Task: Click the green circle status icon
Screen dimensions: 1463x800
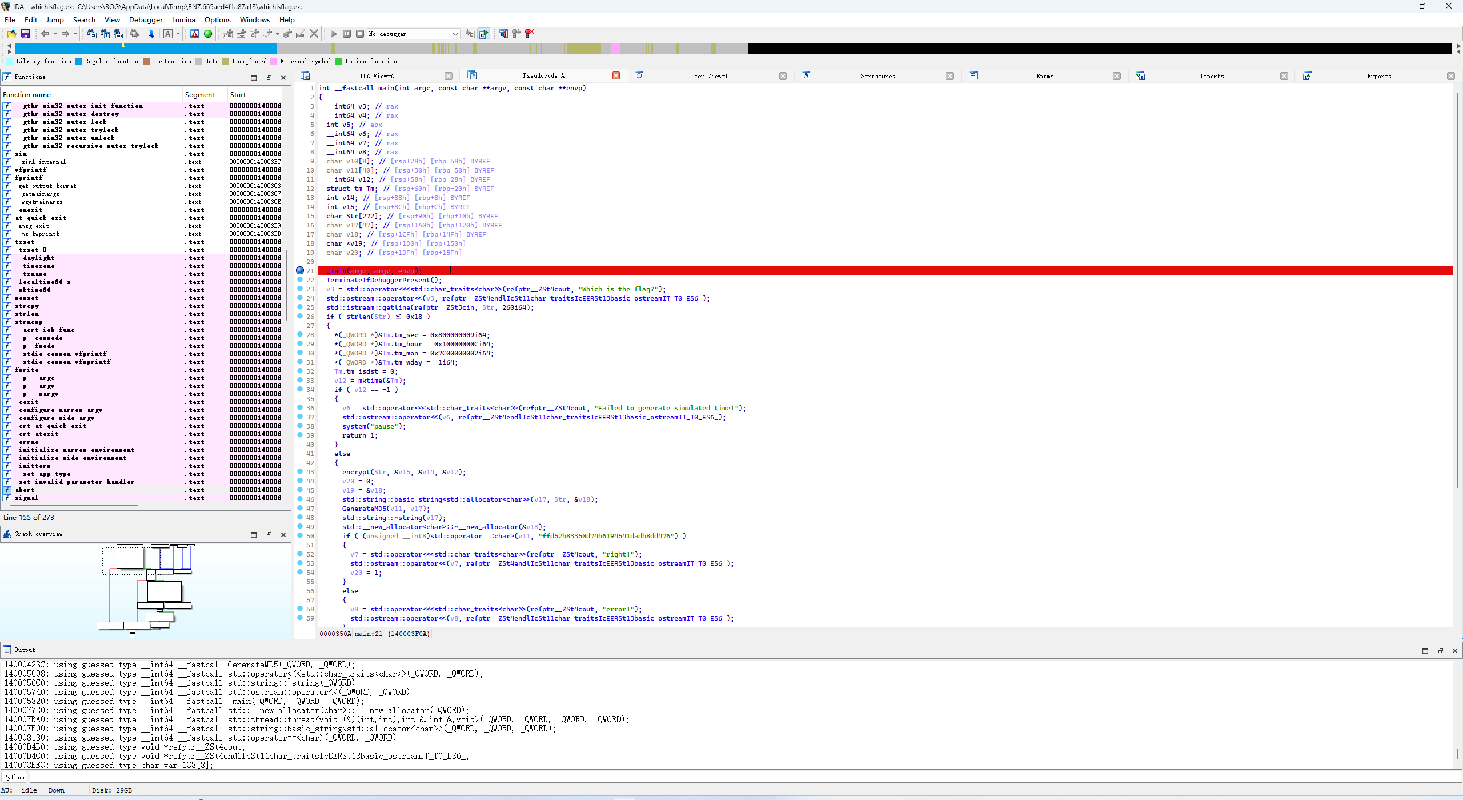Action: tap(208, 34)
